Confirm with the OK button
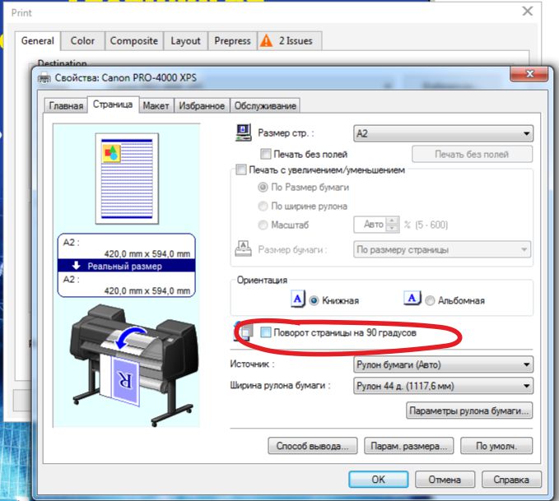559x501 pixels. [378, 480]
